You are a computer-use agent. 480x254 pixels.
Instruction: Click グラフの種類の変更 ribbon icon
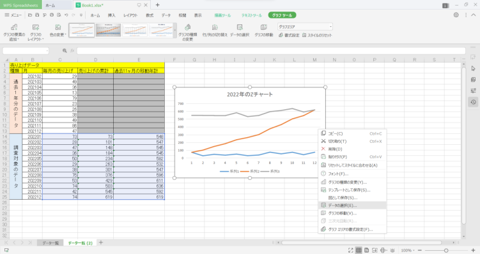coord(188,33)
